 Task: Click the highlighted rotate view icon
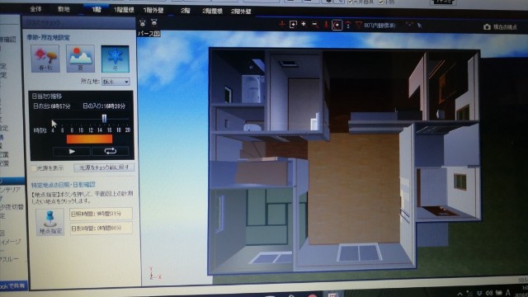click(337, 25)
